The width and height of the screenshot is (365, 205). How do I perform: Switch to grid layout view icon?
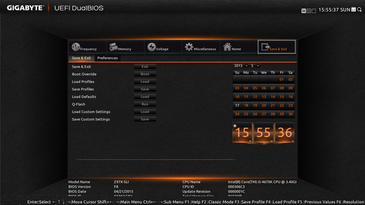(x=309, y=11)
